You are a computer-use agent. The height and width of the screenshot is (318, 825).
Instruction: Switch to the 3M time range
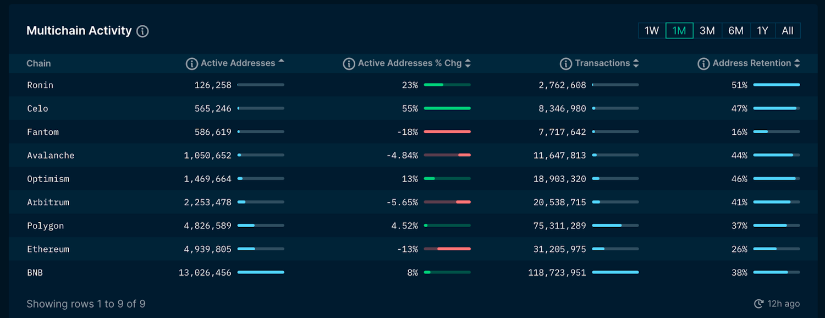(x=707, y=31)
